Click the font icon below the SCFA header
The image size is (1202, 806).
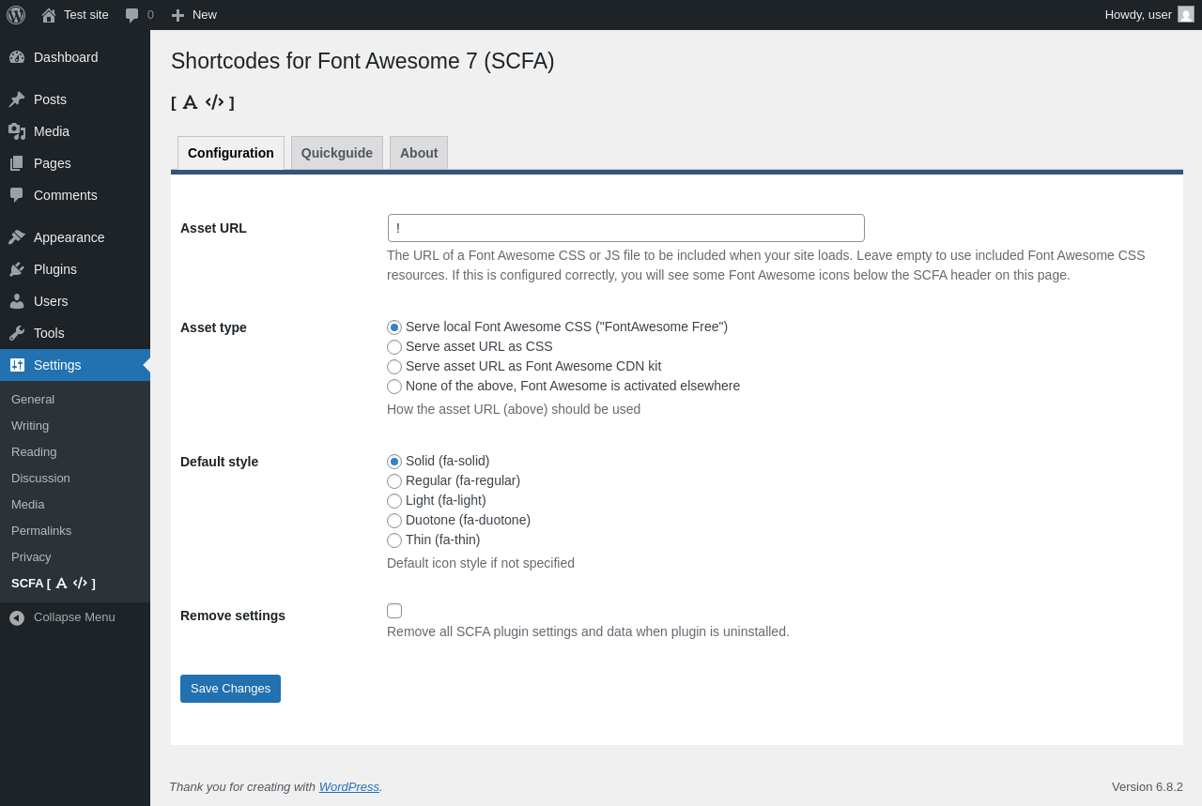coord(190,102)
